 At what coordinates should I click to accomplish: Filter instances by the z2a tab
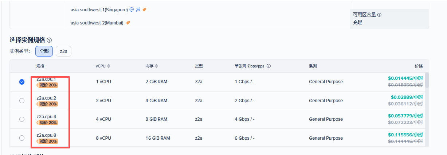pyautogui.click(x=63, y=51)
